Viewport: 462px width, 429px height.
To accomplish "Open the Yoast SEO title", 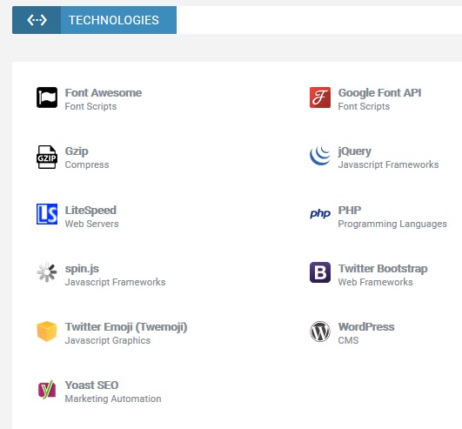I will coord(91,385).
